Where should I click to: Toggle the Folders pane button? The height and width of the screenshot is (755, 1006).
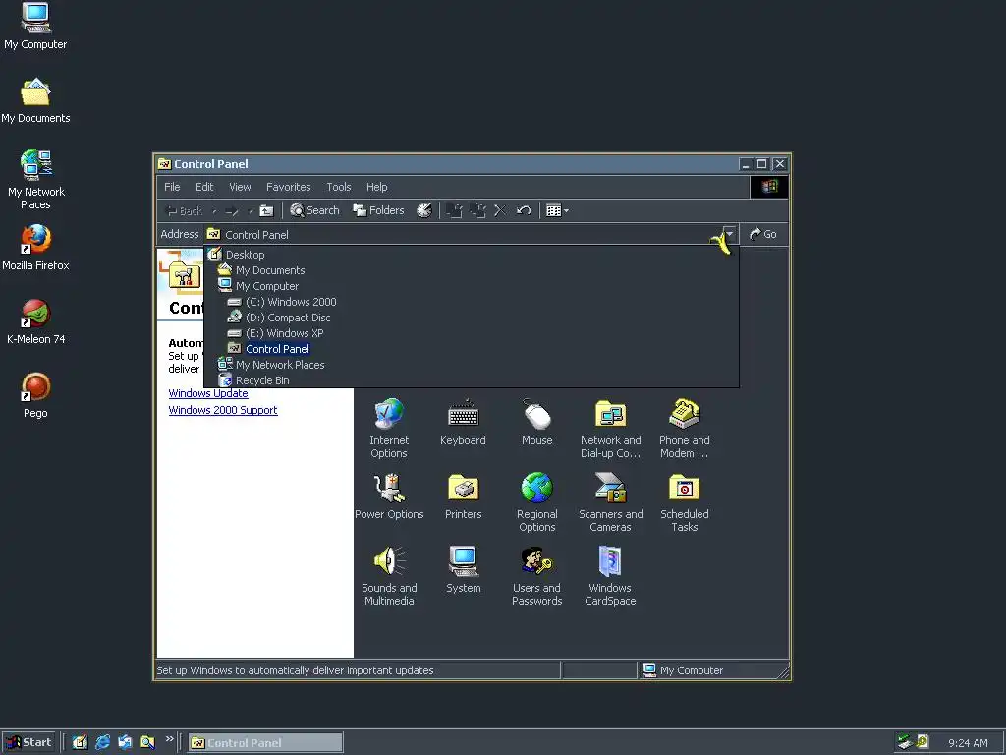click(x=378, y=210)
